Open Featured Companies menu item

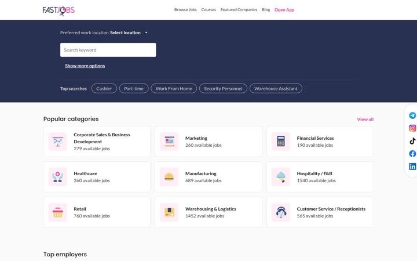[239, 10]
